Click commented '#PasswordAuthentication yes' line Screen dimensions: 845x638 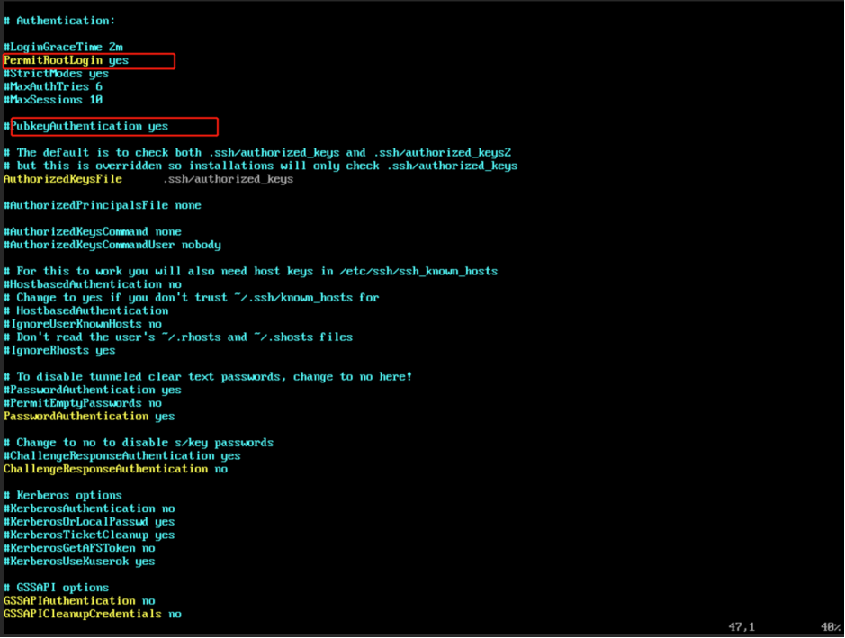[x=92, y=391]
